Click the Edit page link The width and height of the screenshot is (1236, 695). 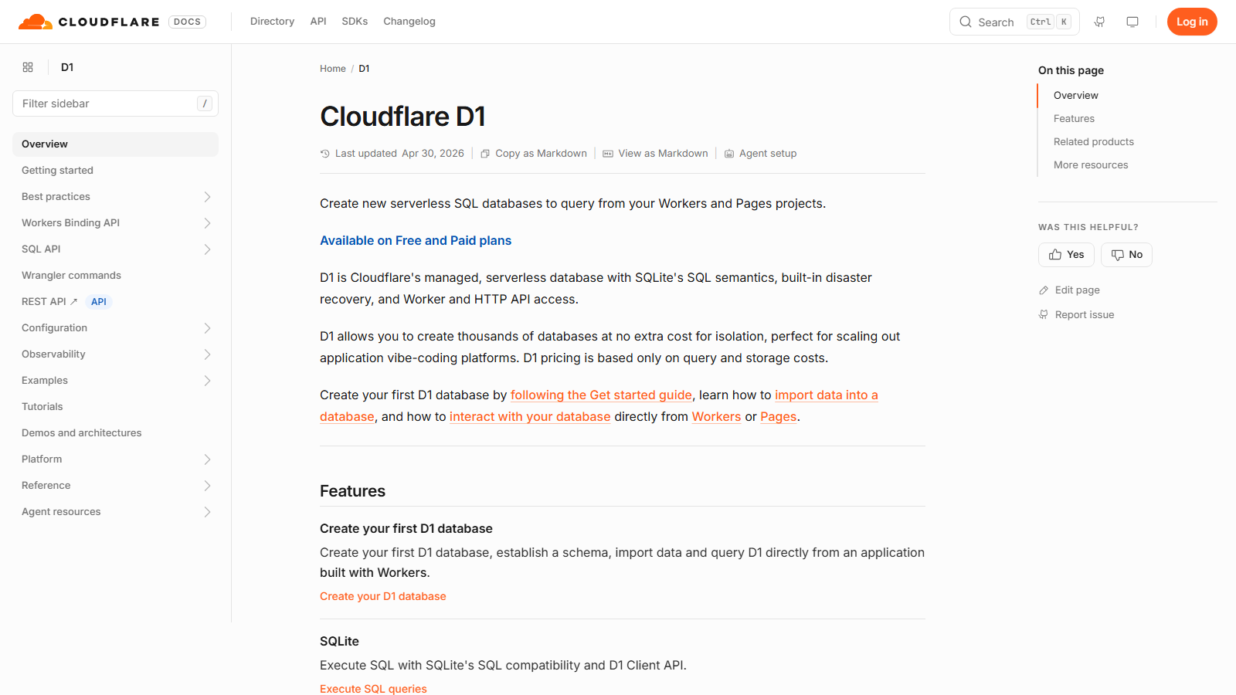point(1069,290)
